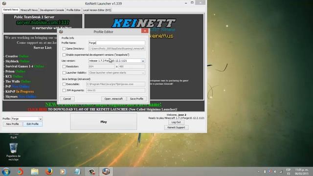
Task: Click the New Profile button
Action: (x=12, y=124)
